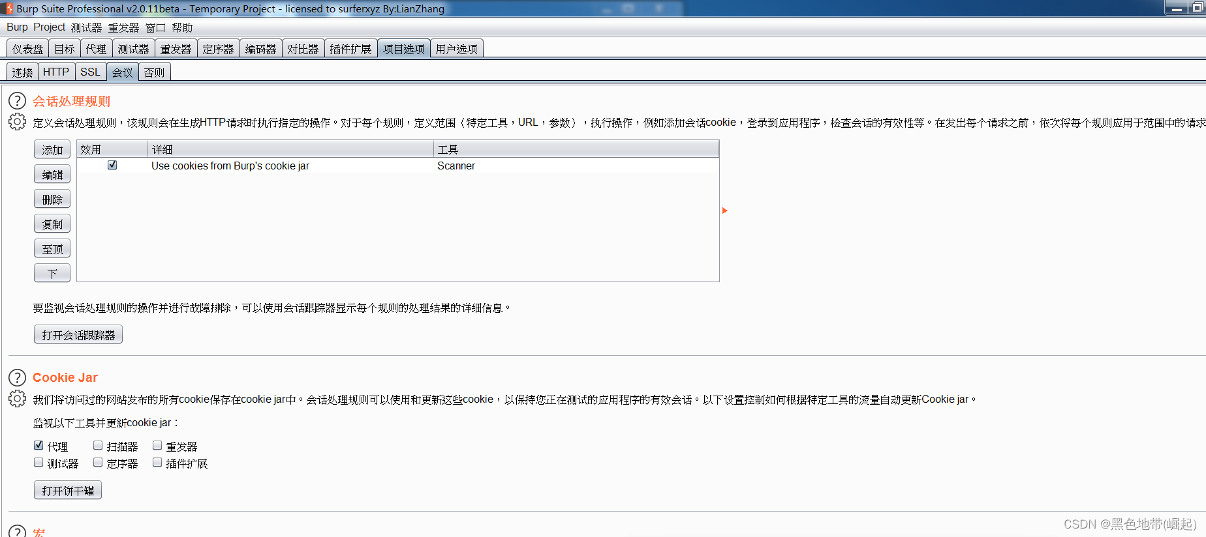
Task: Open the SSL sub-tab
Action: [x=90, y=72]
